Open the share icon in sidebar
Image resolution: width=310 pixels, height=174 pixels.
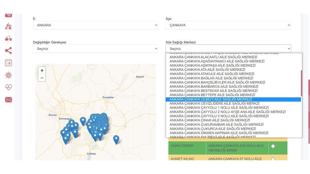[8, 51]
